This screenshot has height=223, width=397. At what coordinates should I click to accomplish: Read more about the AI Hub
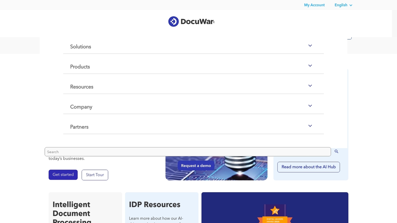309,167
